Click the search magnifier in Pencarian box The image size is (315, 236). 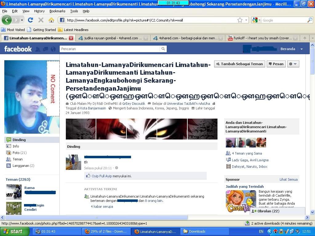click(x=163, y=49)
